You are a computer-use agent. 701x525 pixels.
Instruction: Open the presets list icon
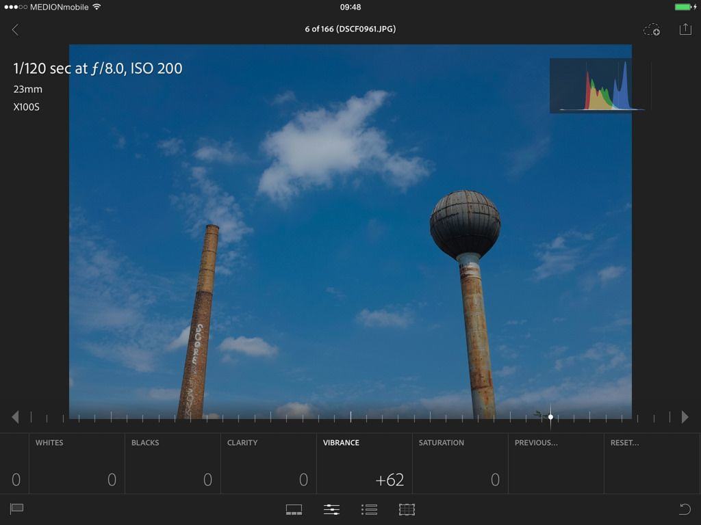pos(369,509)
